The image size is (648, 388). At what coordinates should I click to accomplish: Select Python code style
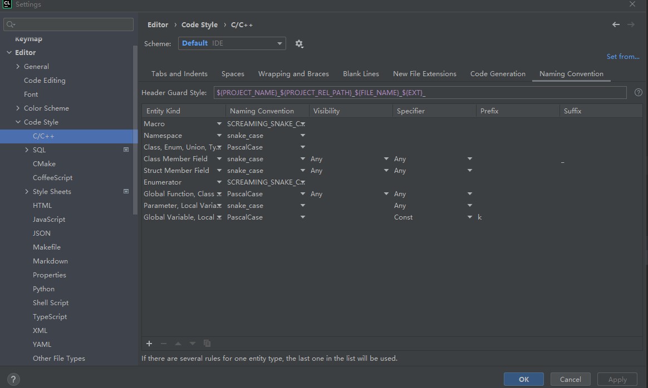point(43,289)
